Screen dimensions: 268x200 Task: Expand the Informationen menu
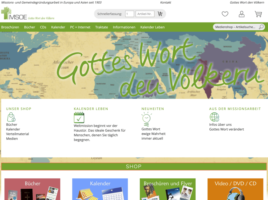[124, 27]
